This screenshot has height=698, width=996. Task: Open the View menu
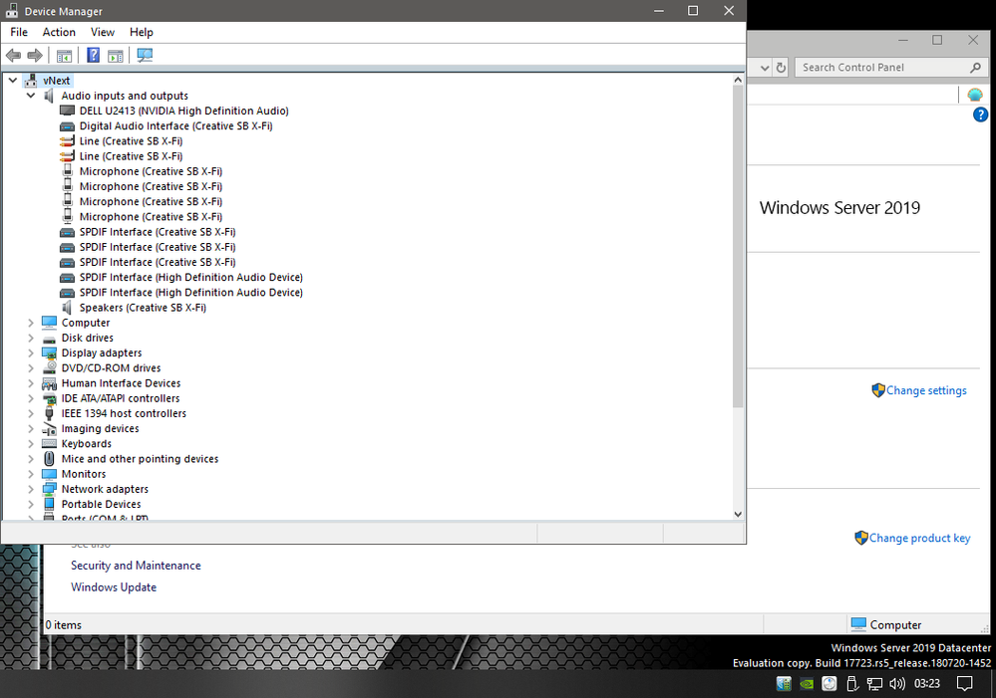pyautogui.click(x=103, y=33)
